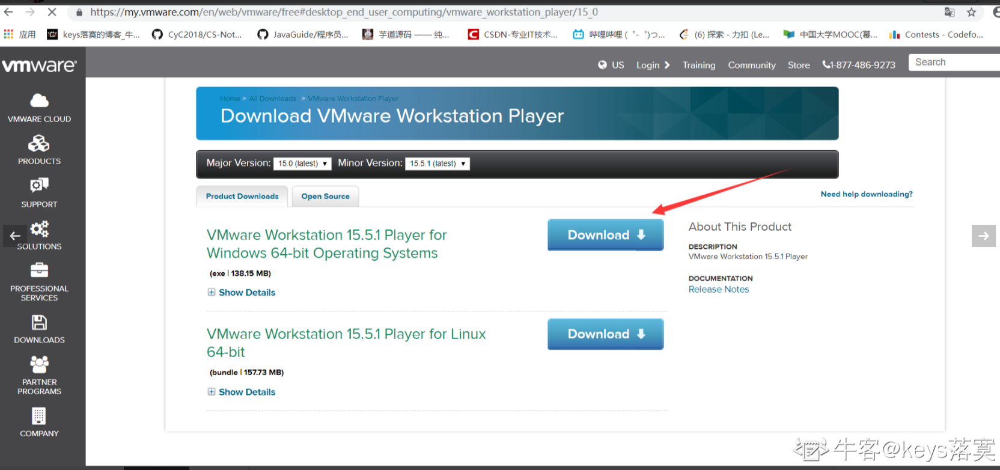Open the 中国大学MOOC bookmark
1000x470 pixels.
click(831, 35)
